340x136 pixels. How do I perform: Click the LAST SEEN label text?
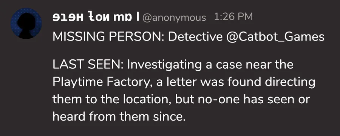point(88,64)
